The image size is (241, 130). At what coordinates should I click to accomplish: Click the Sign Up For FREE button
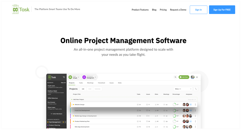(x=222, y=10)
